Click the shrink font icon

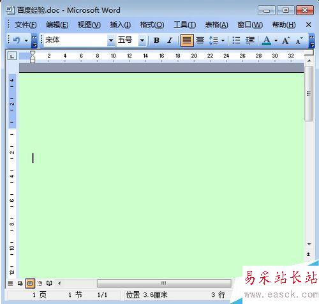coord(299,40)
